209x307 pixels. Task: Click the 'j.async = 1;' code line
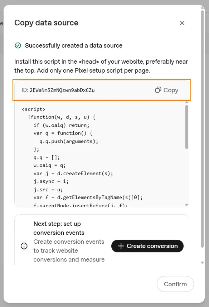pos(51,181)
